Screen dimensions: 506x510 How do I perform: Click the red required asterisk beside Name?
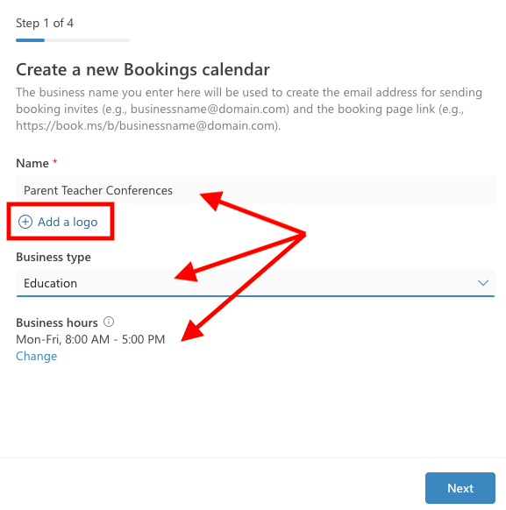[x=55, y=161]
